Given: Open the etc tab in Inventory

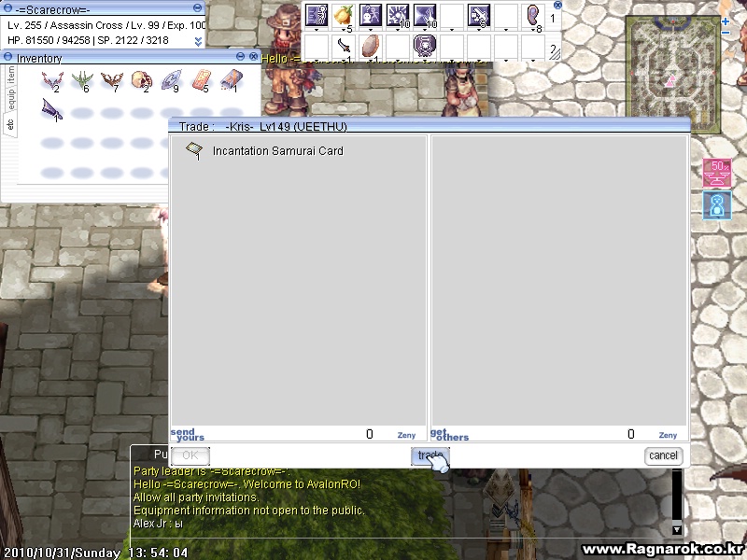Looking at the screenshot, I should (x=10, y=125).
